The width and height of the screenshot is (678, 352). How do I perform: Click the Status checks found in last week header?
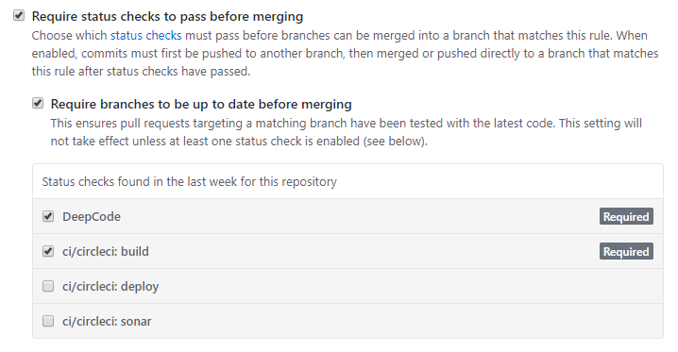(x=190, y=182)
